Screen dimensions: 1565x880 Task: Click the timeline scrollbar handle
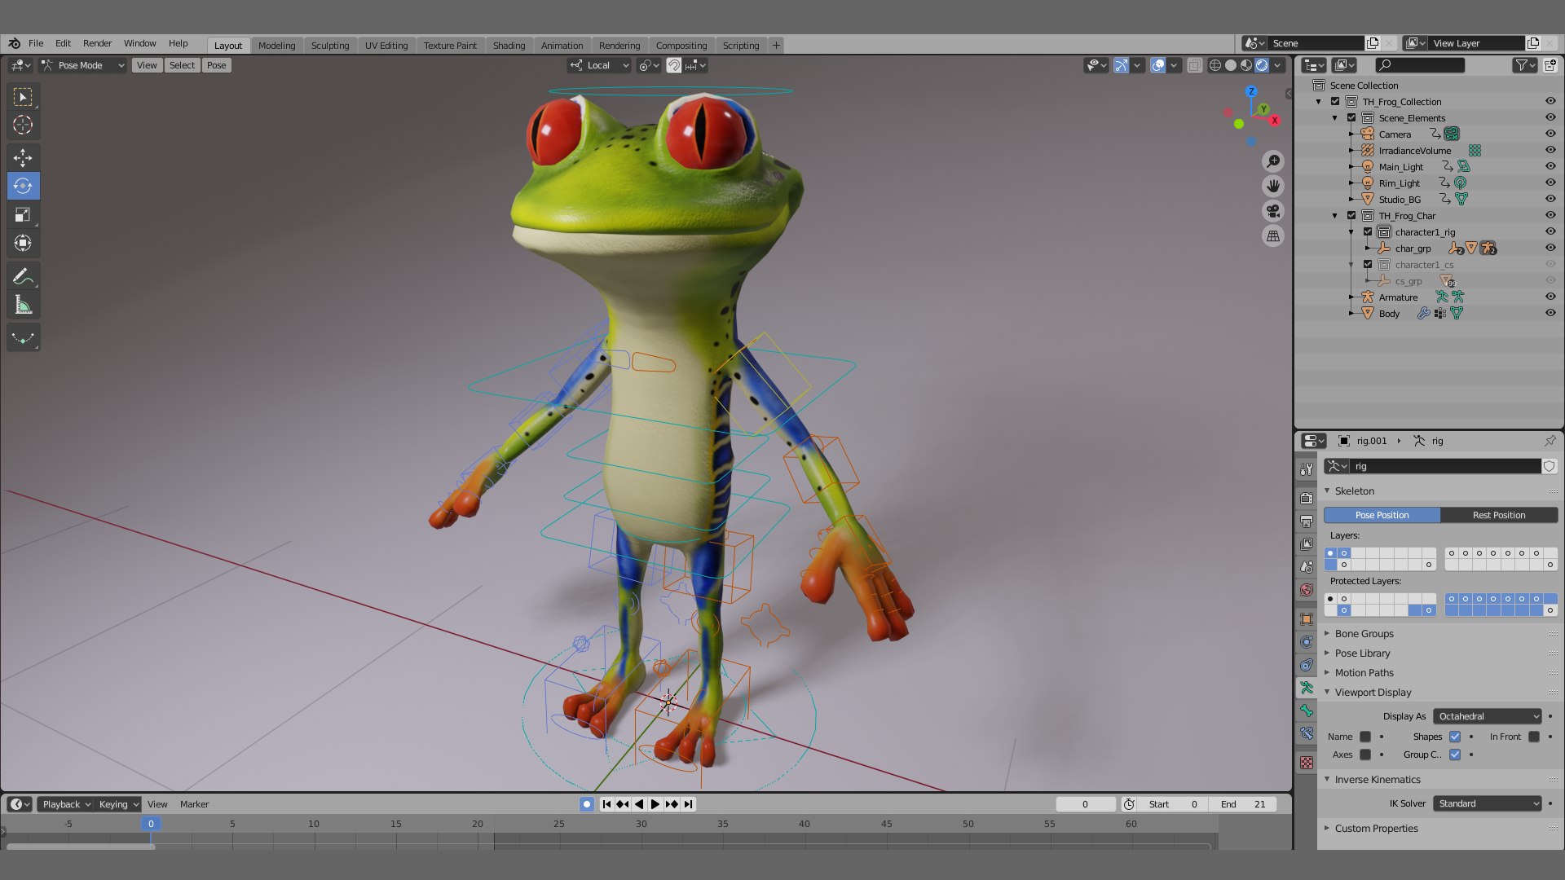click(80, 847)
